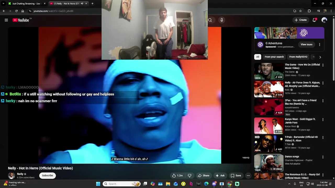Image resolution: width=335 pixels, height=188 pixels.
Task: Reload the YouTube page
Action: coord(16,11)
